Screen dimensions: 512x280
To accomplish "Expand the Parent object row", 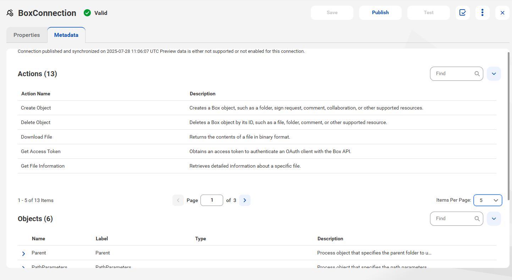I will pyautogui.click(x=23, y=253).
